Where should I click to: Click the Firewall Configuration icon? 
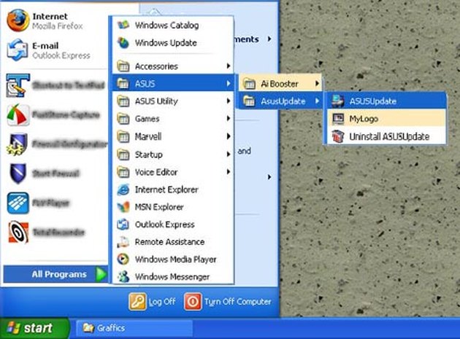pos(18,144)
